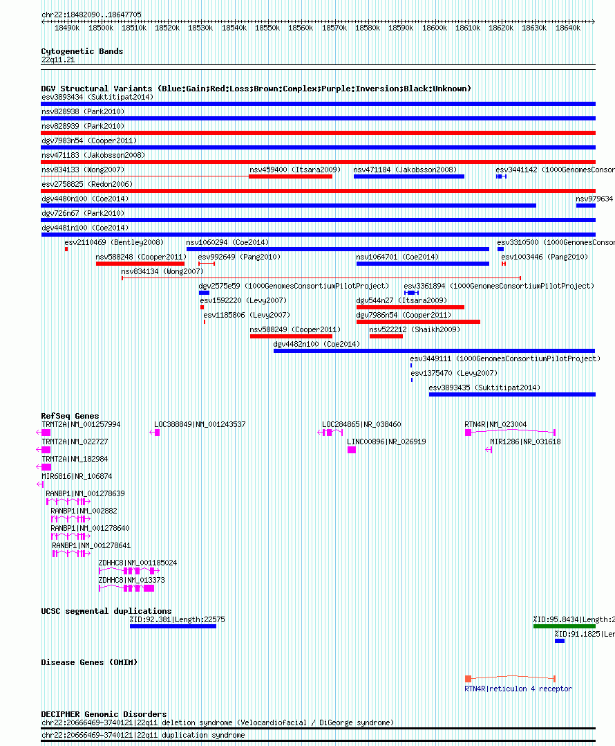615x746 pixels.
Task: Click the nsv459400 (Itsara2009) loss variant bar
Action: pos(290,176)
